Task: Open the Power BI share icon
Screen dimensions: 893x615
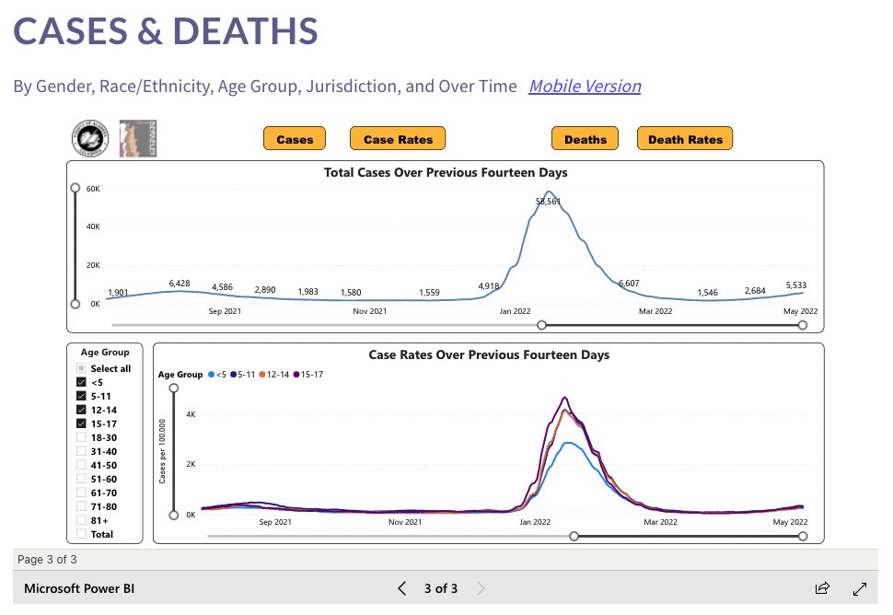Action: [x=822, y=588]
